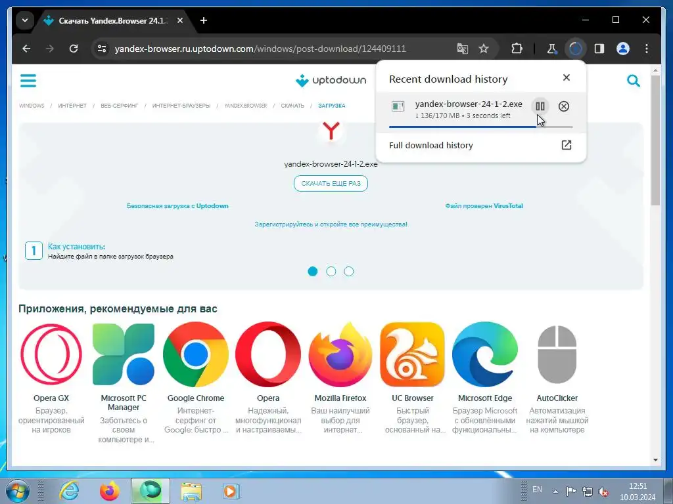
Task: Open Windows Explorer folder in taskbar
Action: [x=191, y=490]
